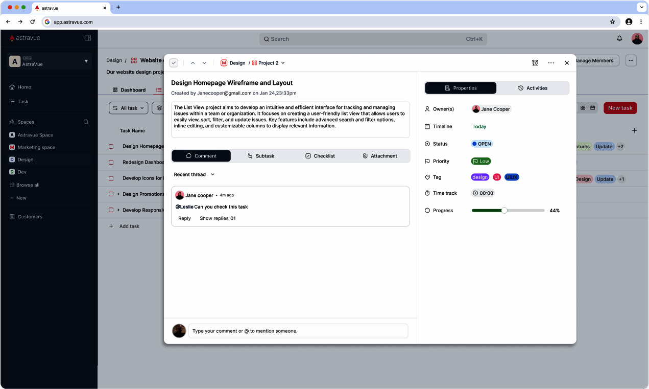Search spaces with the magnifier icon
This screenshot has width=649, height=389.
click(x=86, y=122)
